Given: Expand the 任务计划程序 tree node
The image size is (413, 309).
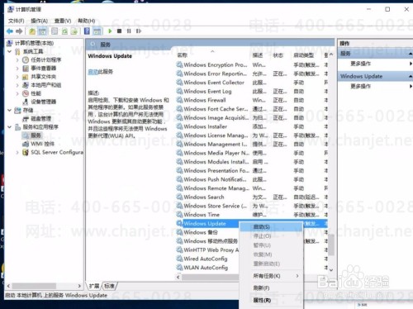Looking at the screenshot, I should click(17, 59).
